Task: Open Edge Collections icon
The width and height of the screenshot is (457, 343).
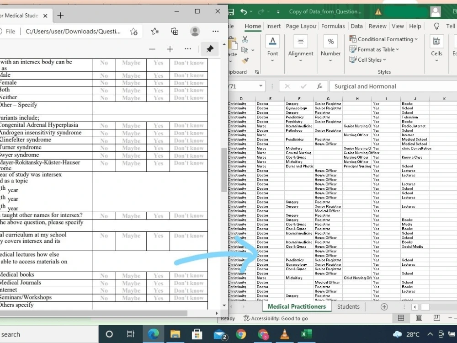Action: 175,31
